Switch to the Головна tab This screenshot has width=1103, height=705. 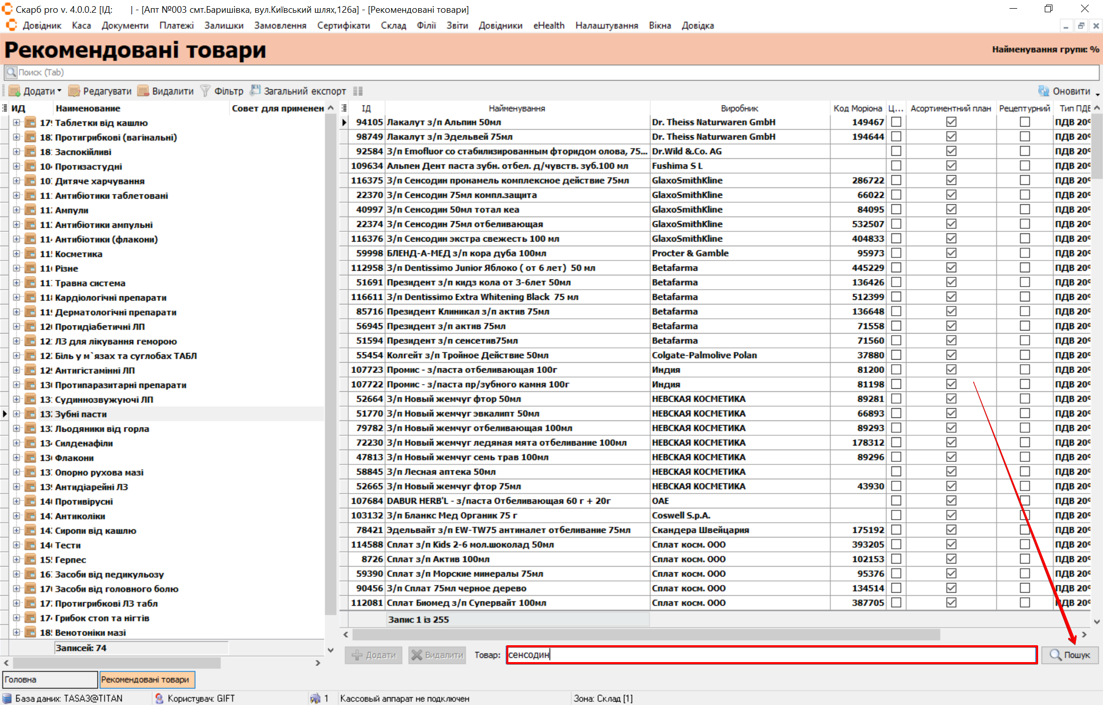(x=50, y=679)
